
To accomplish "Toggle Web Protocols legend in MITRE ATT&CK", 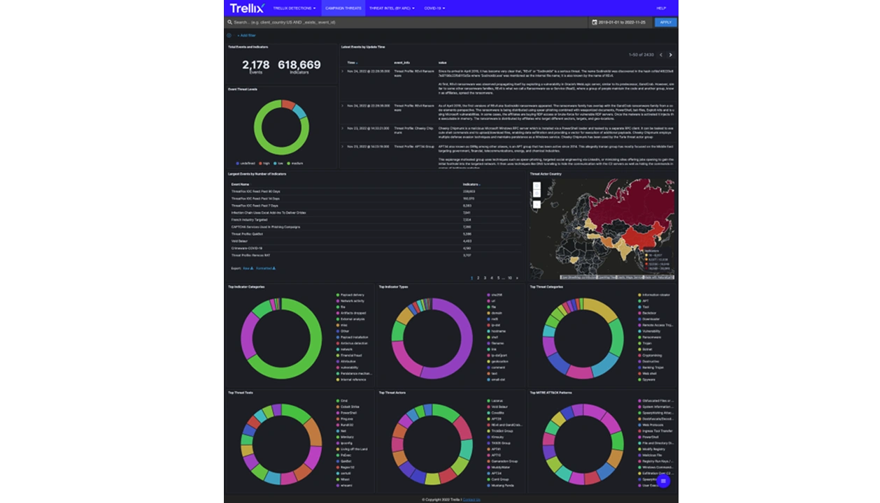I will tap(651, 425).
